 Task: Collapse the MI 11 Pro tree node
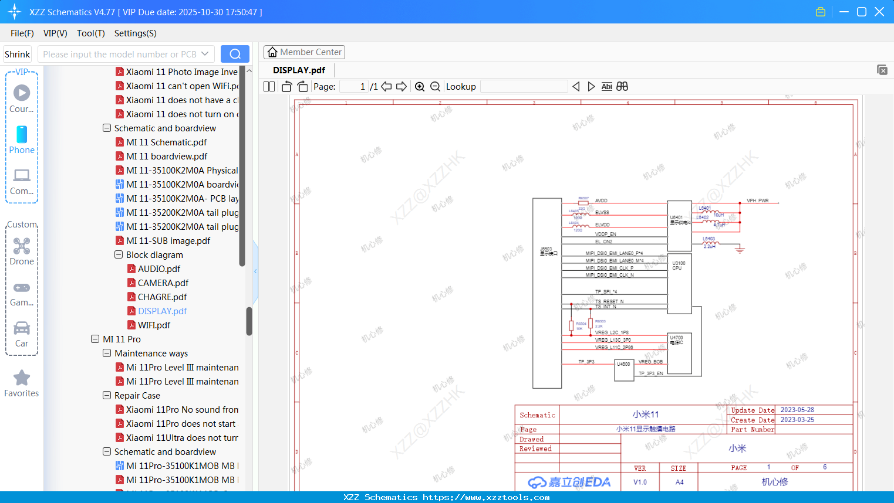point(95,339)
